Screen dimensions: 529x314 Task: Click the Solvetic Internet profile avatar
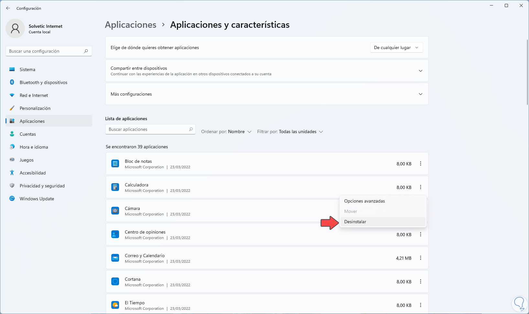(x=15, y=28)
